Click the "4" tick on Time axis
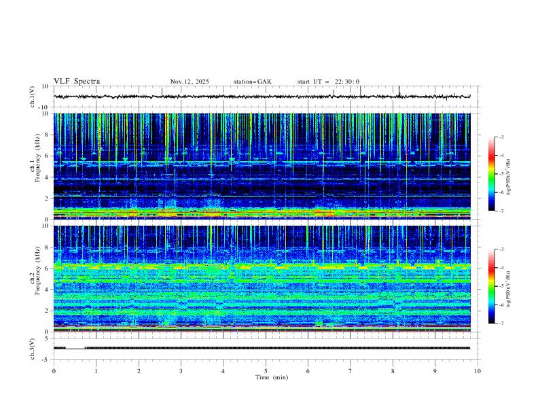538x416 pixels. tap(223, 371)
